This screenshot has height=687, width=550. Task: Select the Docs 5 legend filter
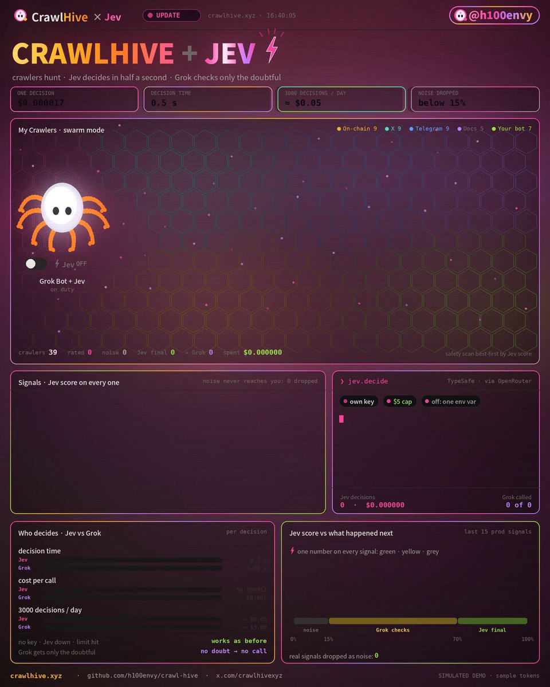click(470, 129)
